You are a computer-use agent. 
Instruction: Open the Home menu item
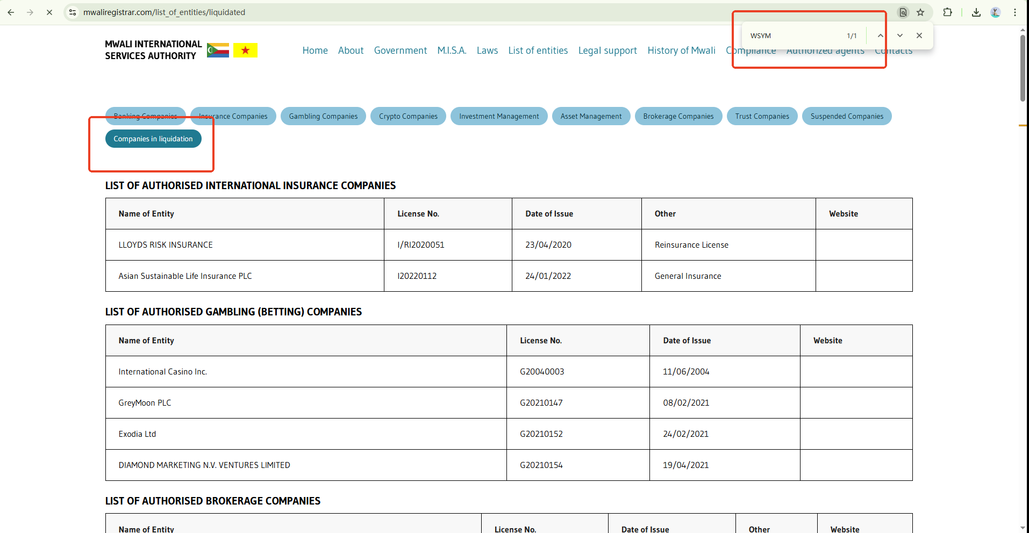[315, 51]
